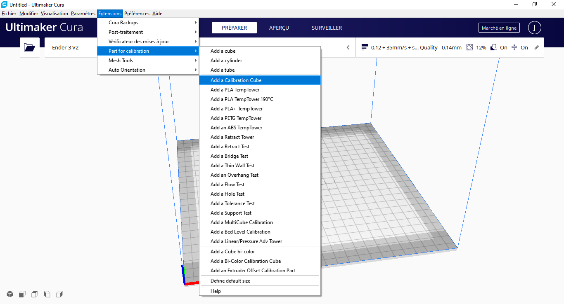The width and height of the screenshot is (564, 304).
Task: Open custom settings with pencil icon
Action: [x=537, y=47]
